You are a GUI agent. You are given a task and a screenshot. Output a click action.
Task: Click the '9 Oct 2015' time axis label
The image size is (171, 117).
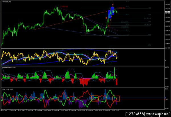pos(4,110)
